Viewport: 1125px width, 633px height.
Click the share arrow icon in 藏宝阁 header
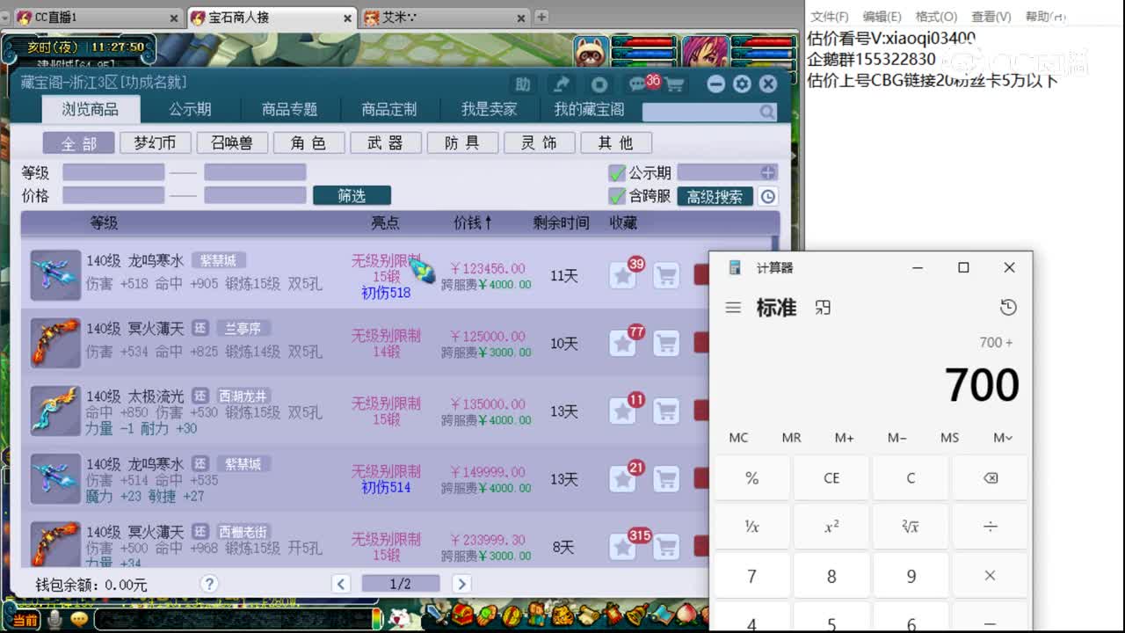pyautogui.click(x=560, y=84)
